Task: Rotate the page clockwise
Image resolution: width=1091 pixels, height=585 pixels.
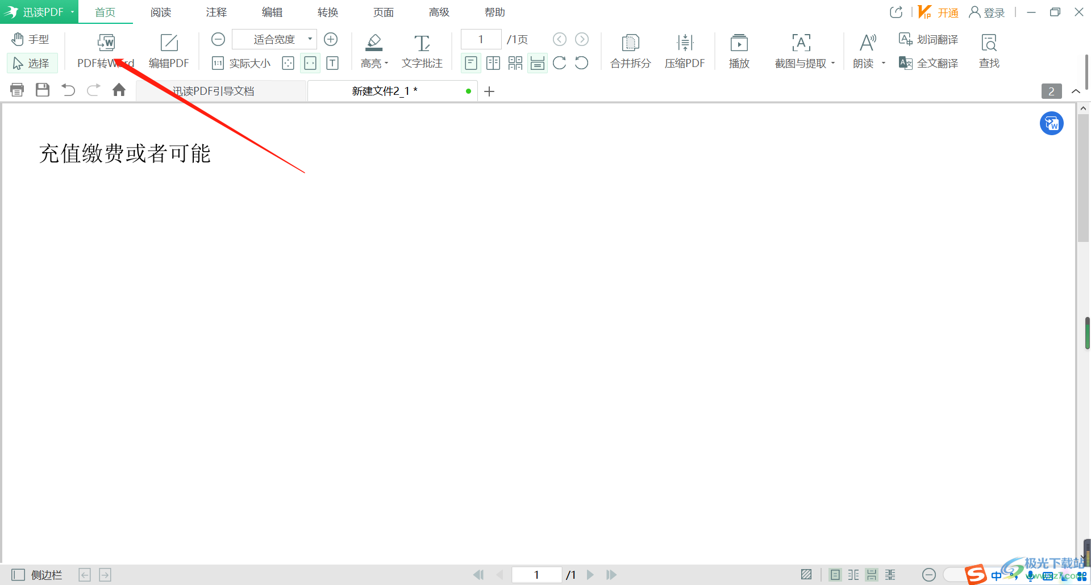Action: pyautogui.click(x=560, y=63)
